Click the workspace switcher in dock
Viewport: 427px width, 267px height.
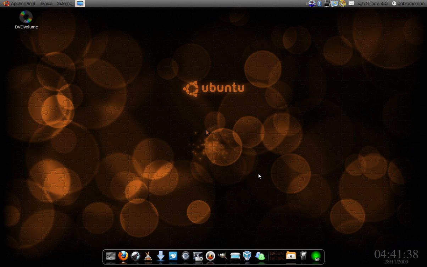click(277, 256)
